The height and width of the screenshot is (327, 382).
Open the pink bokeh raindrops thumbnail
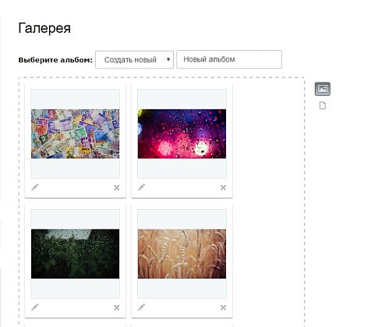182,133
